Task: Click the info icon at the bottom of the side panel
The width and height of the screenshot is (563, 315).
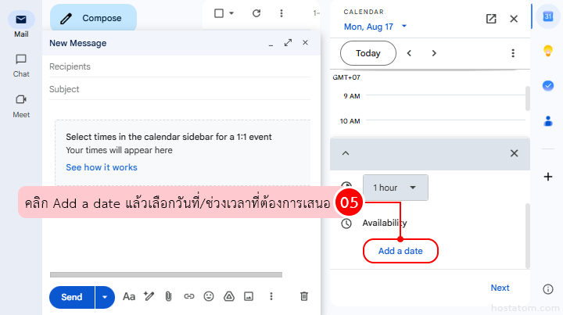Action: 548,288
